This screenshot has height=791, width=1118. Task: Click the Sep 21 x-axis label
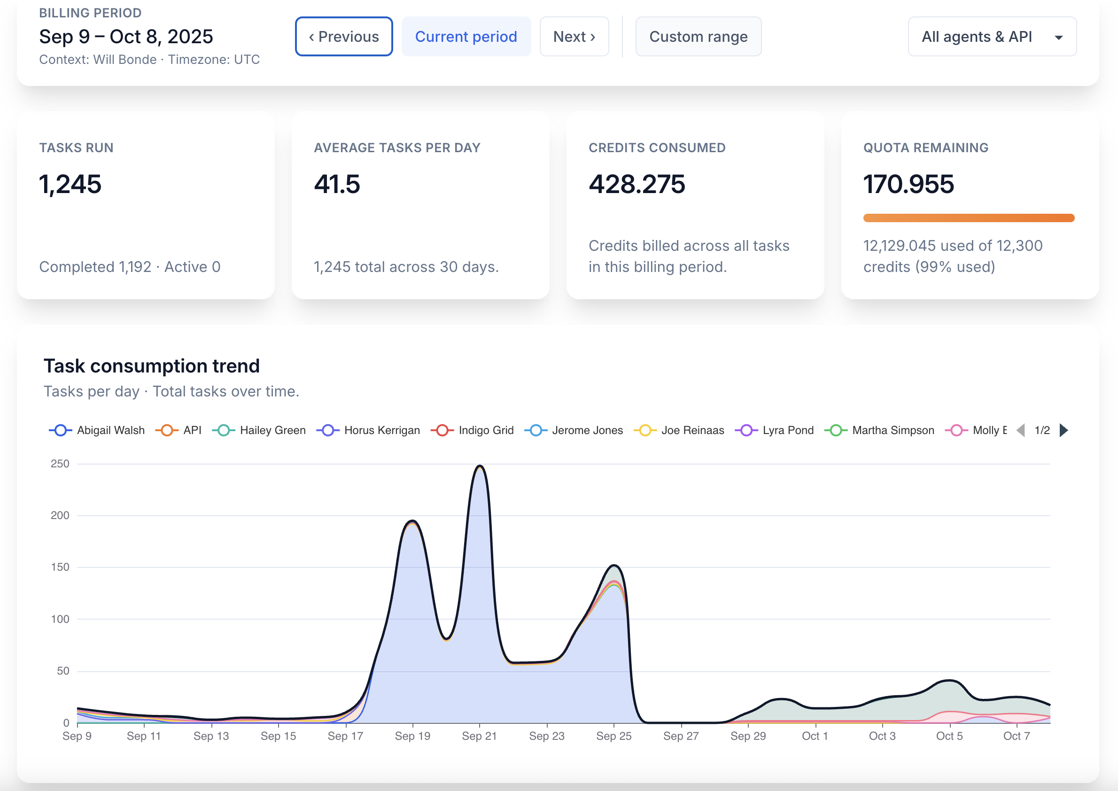coord(479,736)
